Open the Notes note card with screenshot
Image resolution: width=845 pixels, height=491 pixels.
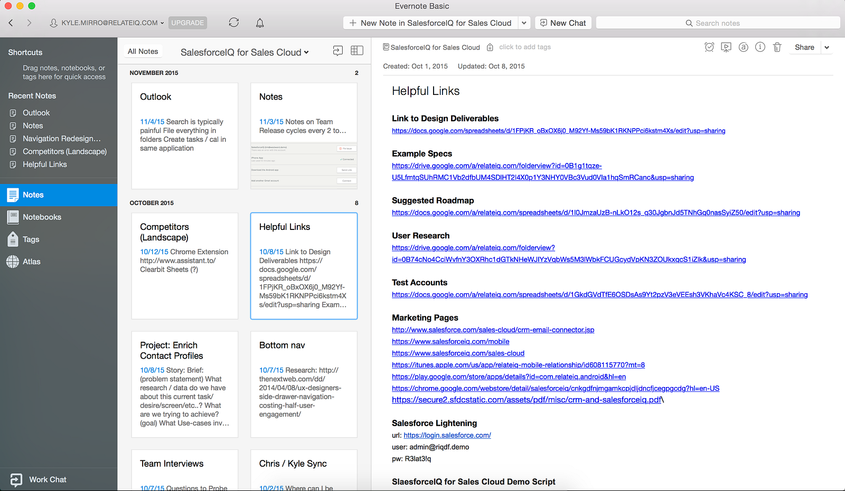pyautogui.click(x=304, y=136)
